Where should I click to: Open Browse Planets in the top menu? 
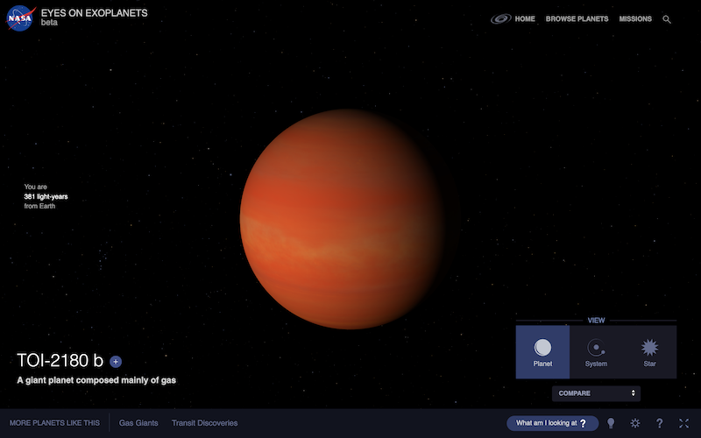577,18
